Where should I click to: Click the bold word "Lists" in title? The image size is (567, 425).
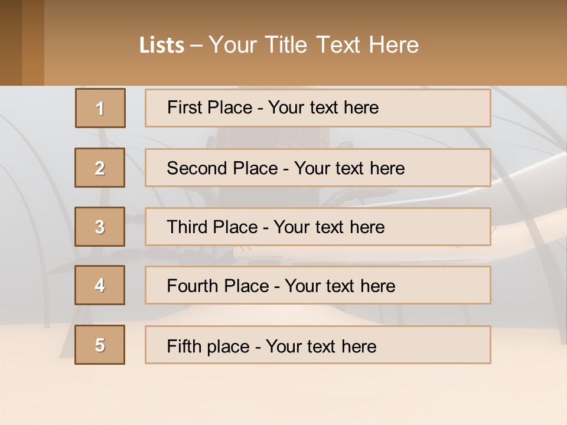point(162,45)
